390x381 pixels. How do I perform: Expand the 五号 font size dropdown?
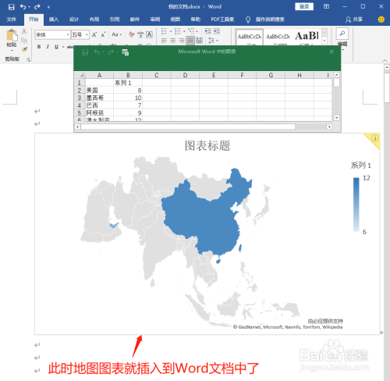pos(87,34)
